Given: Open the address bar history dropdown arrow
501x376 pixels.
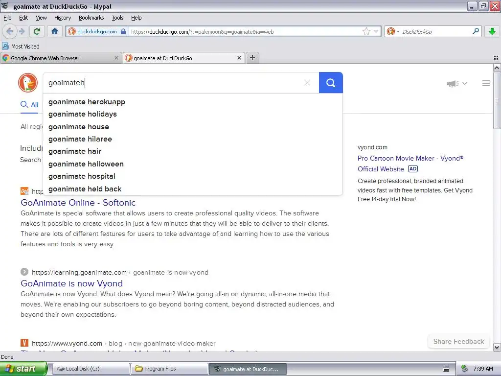Looking at the screenshot, I should 376,31.
